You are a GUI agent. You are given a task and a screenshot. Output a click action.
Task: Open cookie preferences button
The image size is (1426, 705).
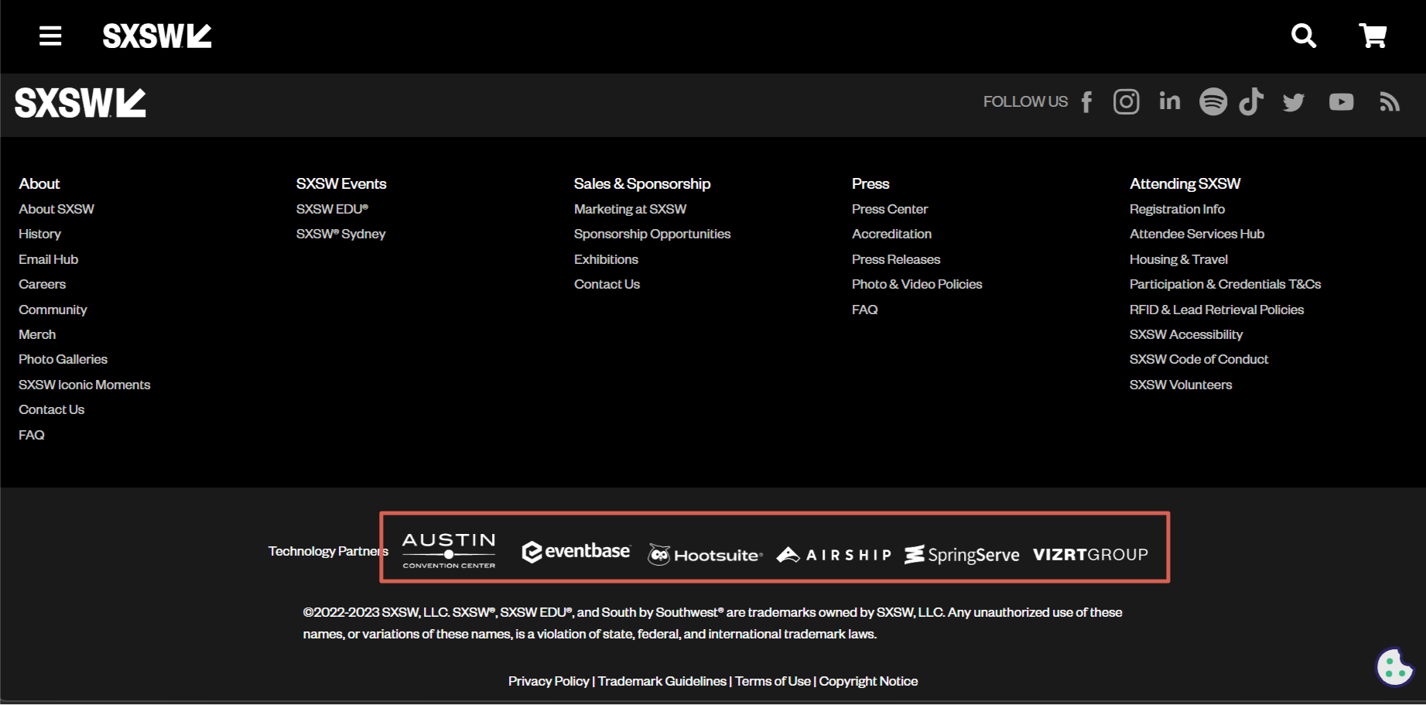[1394, 666]
